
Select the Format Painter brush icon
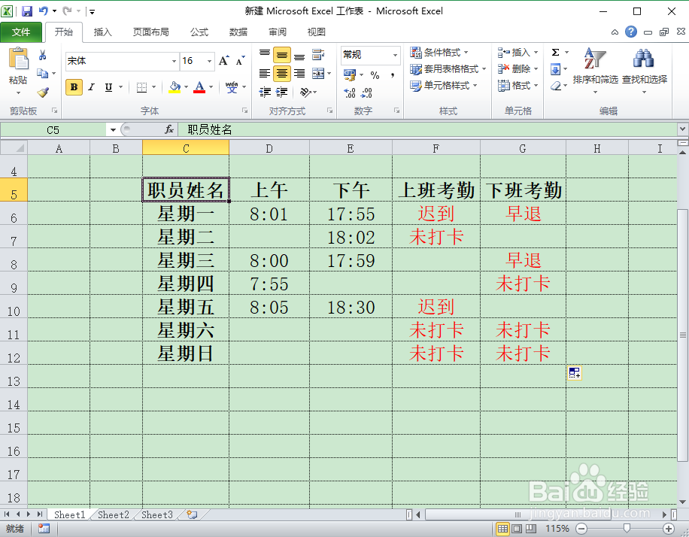tap(43, 93)
